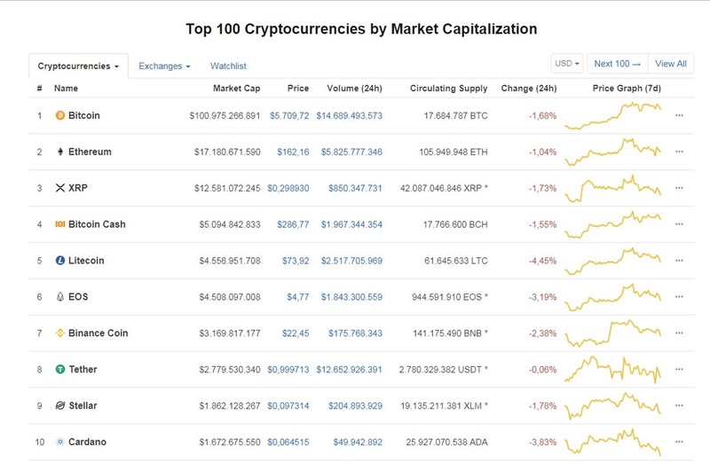This screenshot has width=710, height=461.
Task: Click the Litecoin blue logo icon
Action: (x=59, y=261)
